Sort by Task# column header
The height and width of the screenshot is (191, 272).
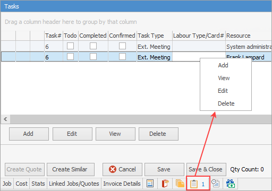(54, 36)
